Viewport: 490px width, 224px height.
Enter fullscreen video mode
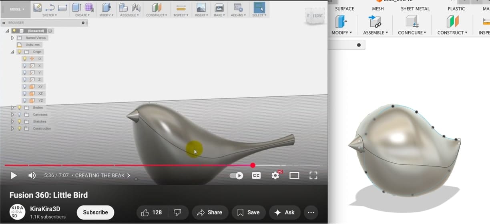click(x=313, y=175)
